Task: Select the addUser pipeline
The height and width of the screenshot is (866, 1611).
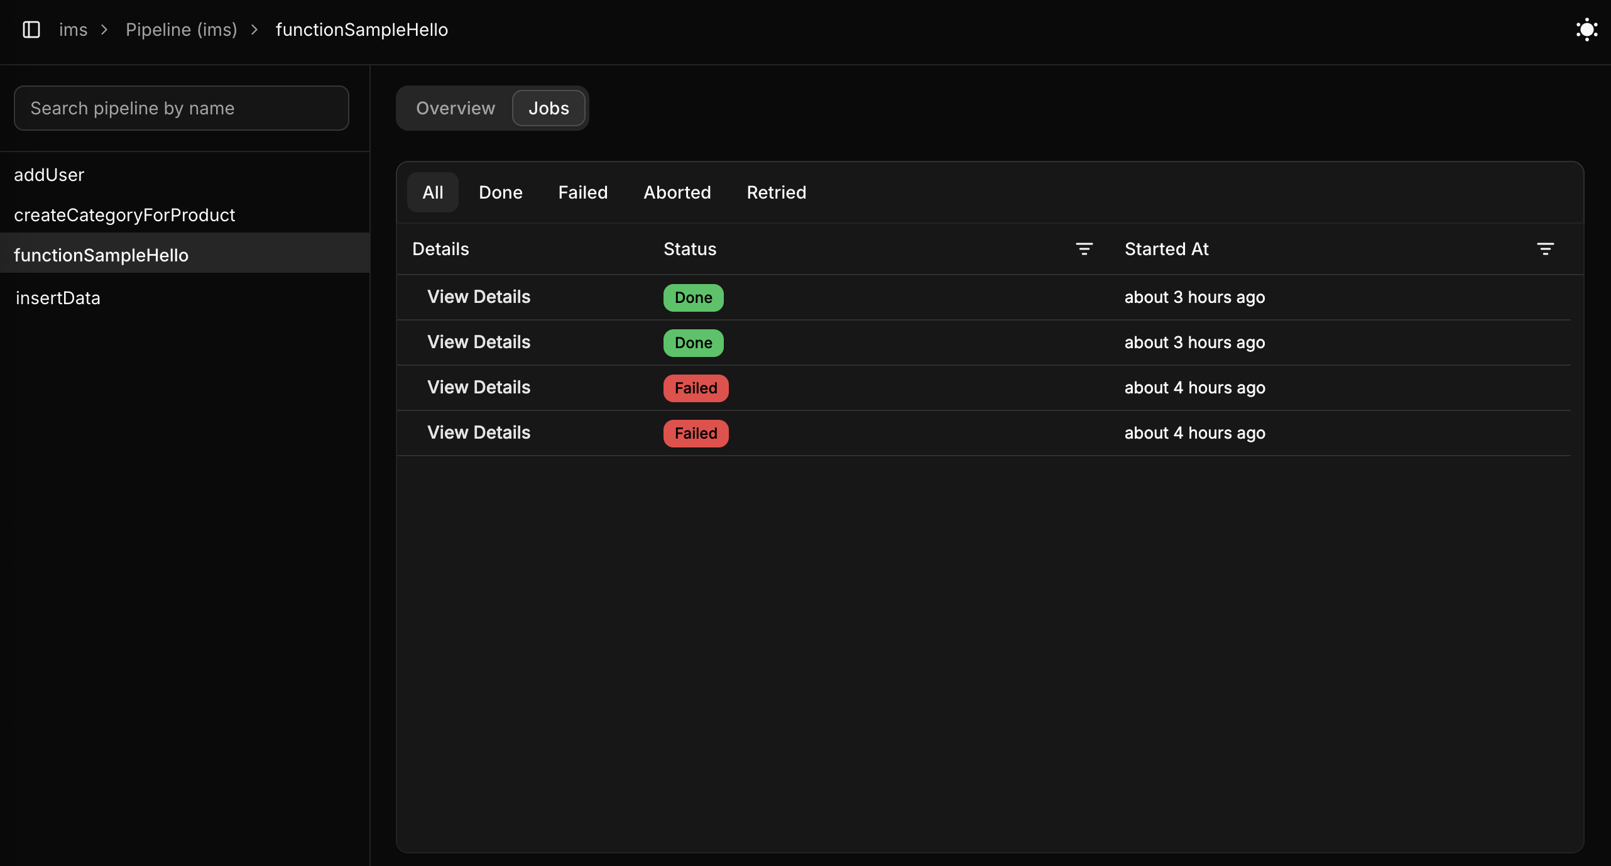Action: click(49, 175)
